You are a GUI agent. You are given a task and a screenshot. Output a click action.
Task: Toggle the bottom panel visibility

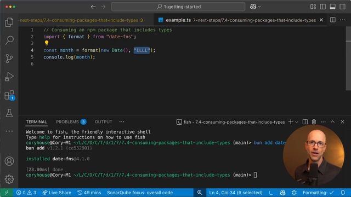(x=333, y=7)
